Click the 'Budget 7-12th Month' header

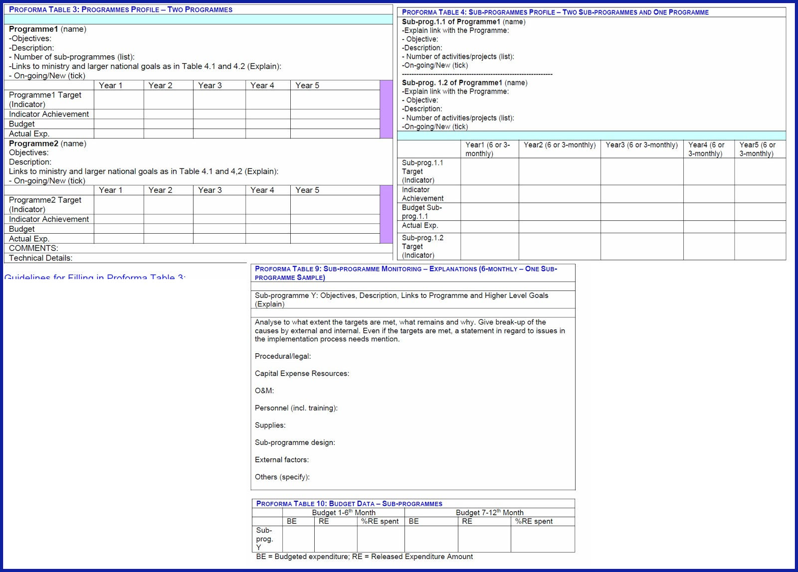490,512
